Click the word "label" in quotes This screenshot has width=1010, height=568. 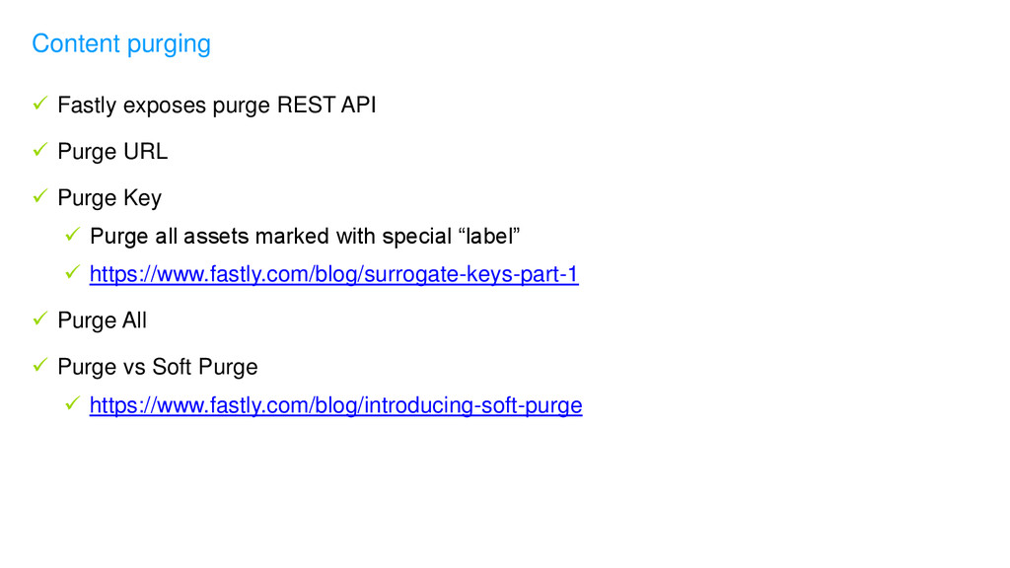tap(489, 237)
